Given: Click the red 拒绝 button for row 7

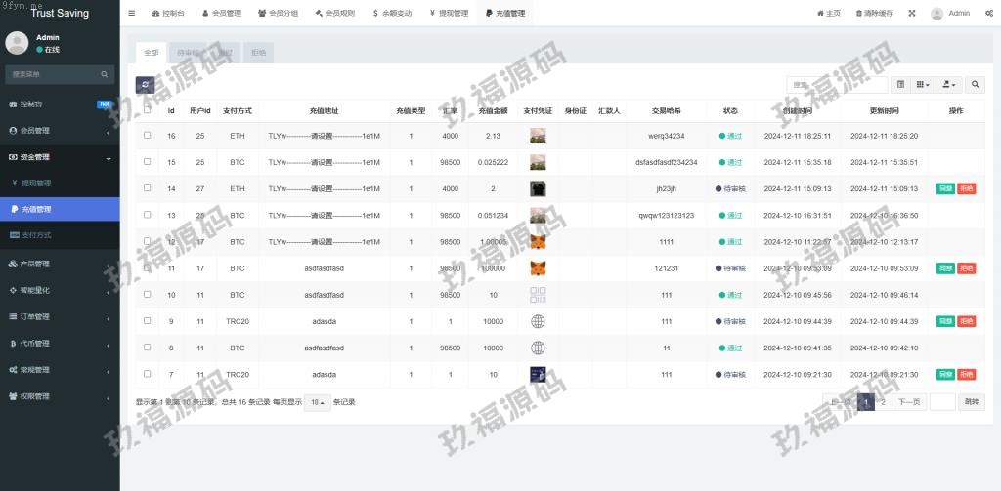Looking at the screenshot, I should tap(966, 374).
